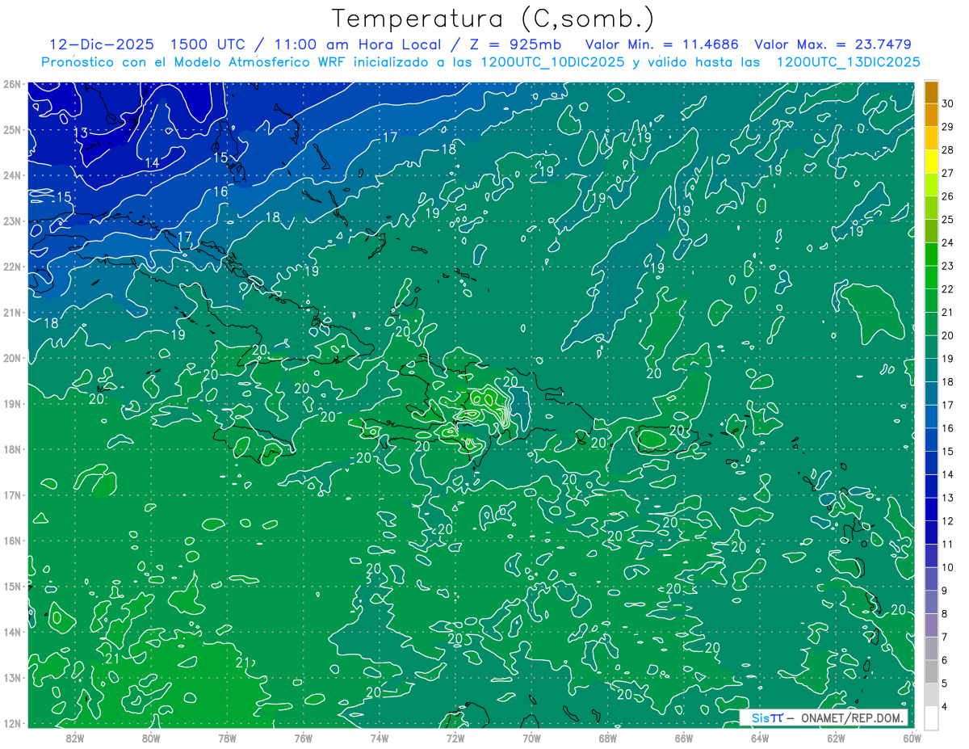Click the "74W" longitude axis label
969x749 pixels.
pos(380,738)
